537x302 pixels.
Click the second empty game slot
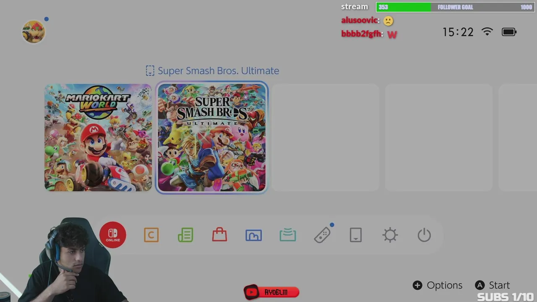pos(439,138)
